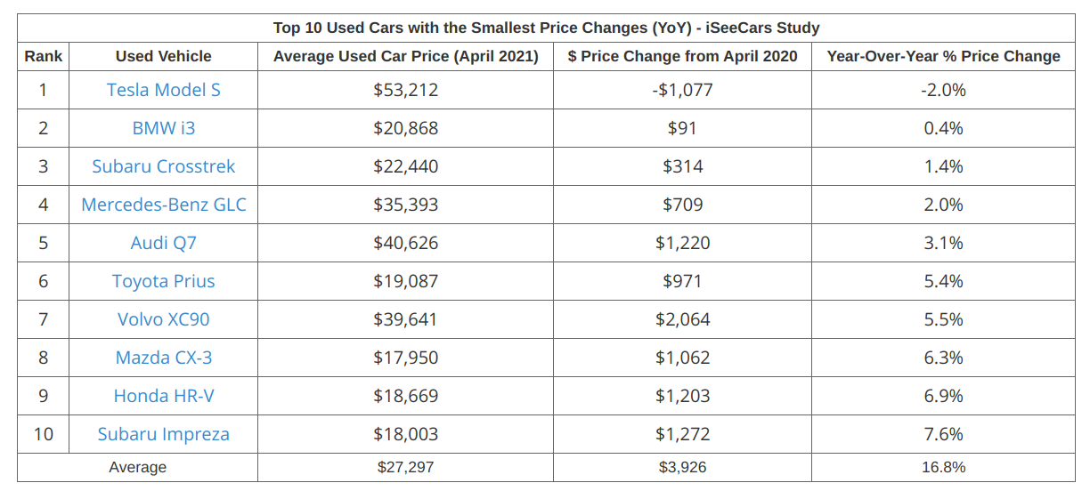The height and width of the screenshot is (499, 1090).
Task: Open the Subaru Crosstrek link
Action: click(x=164, y=166)
